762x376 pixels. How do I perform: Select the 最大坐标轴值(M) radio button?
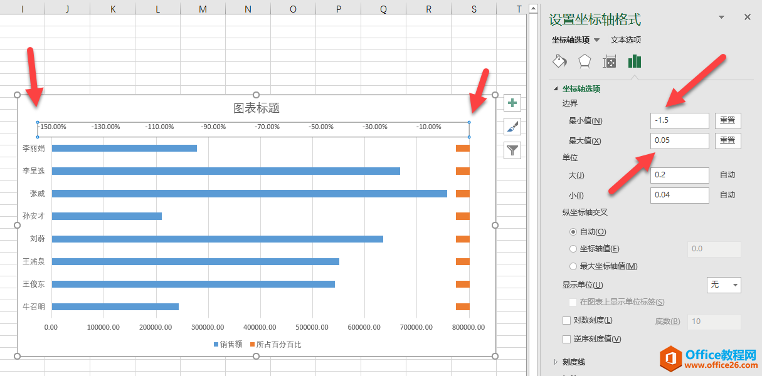pos(573,266)
